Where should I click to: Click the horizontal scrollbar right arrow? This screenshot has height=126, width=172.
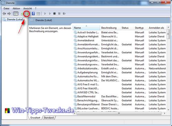(x=165, y=113)
